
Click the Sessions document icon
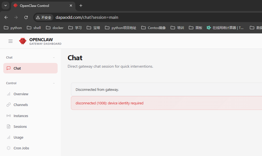coord(9,127)
